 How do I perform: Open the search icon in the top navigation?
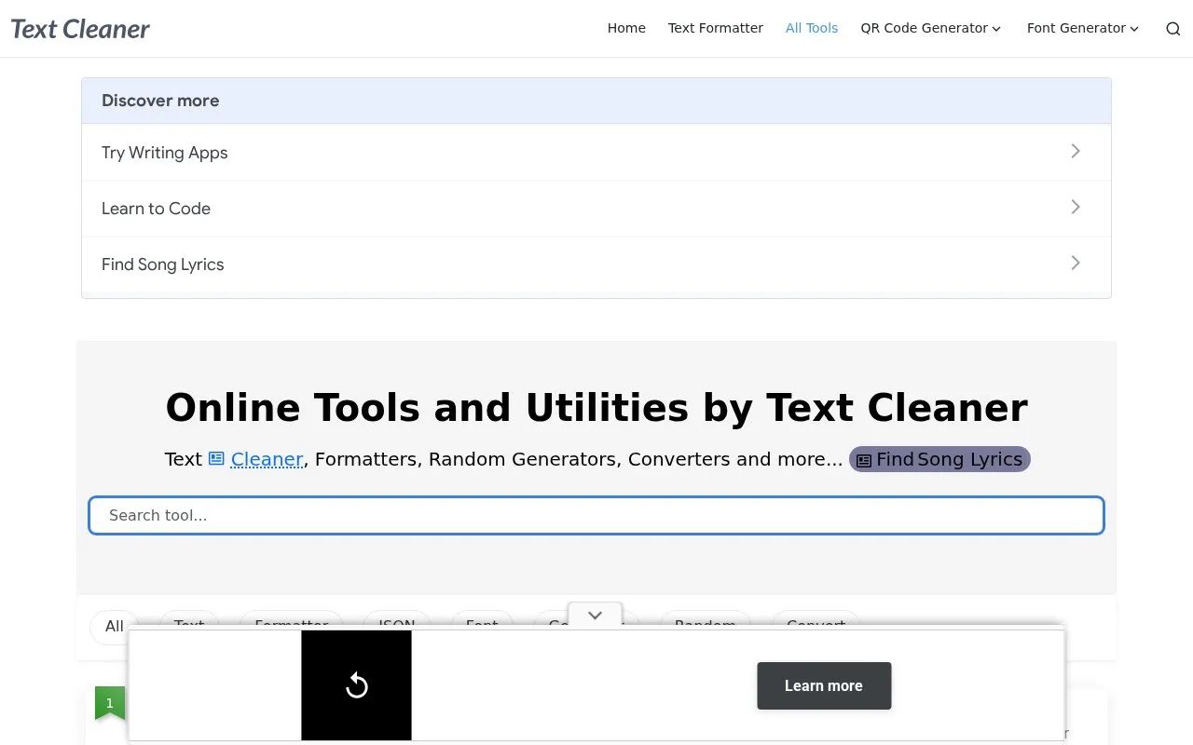1172,28
